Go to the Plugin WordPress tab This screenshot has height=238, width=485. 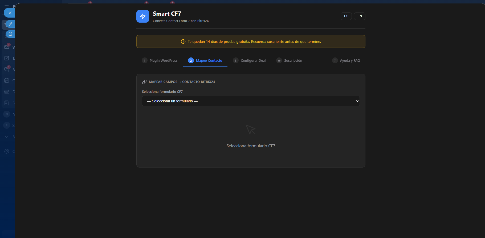click(x=160, y=61)
